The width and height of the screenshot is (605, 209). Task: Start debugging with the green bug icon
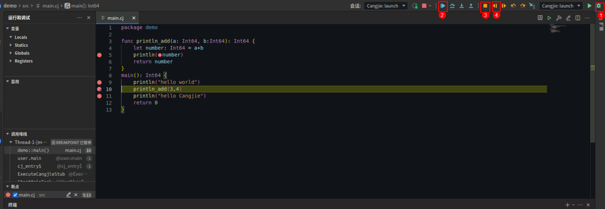pyautogui.click(x=599, y=6)
